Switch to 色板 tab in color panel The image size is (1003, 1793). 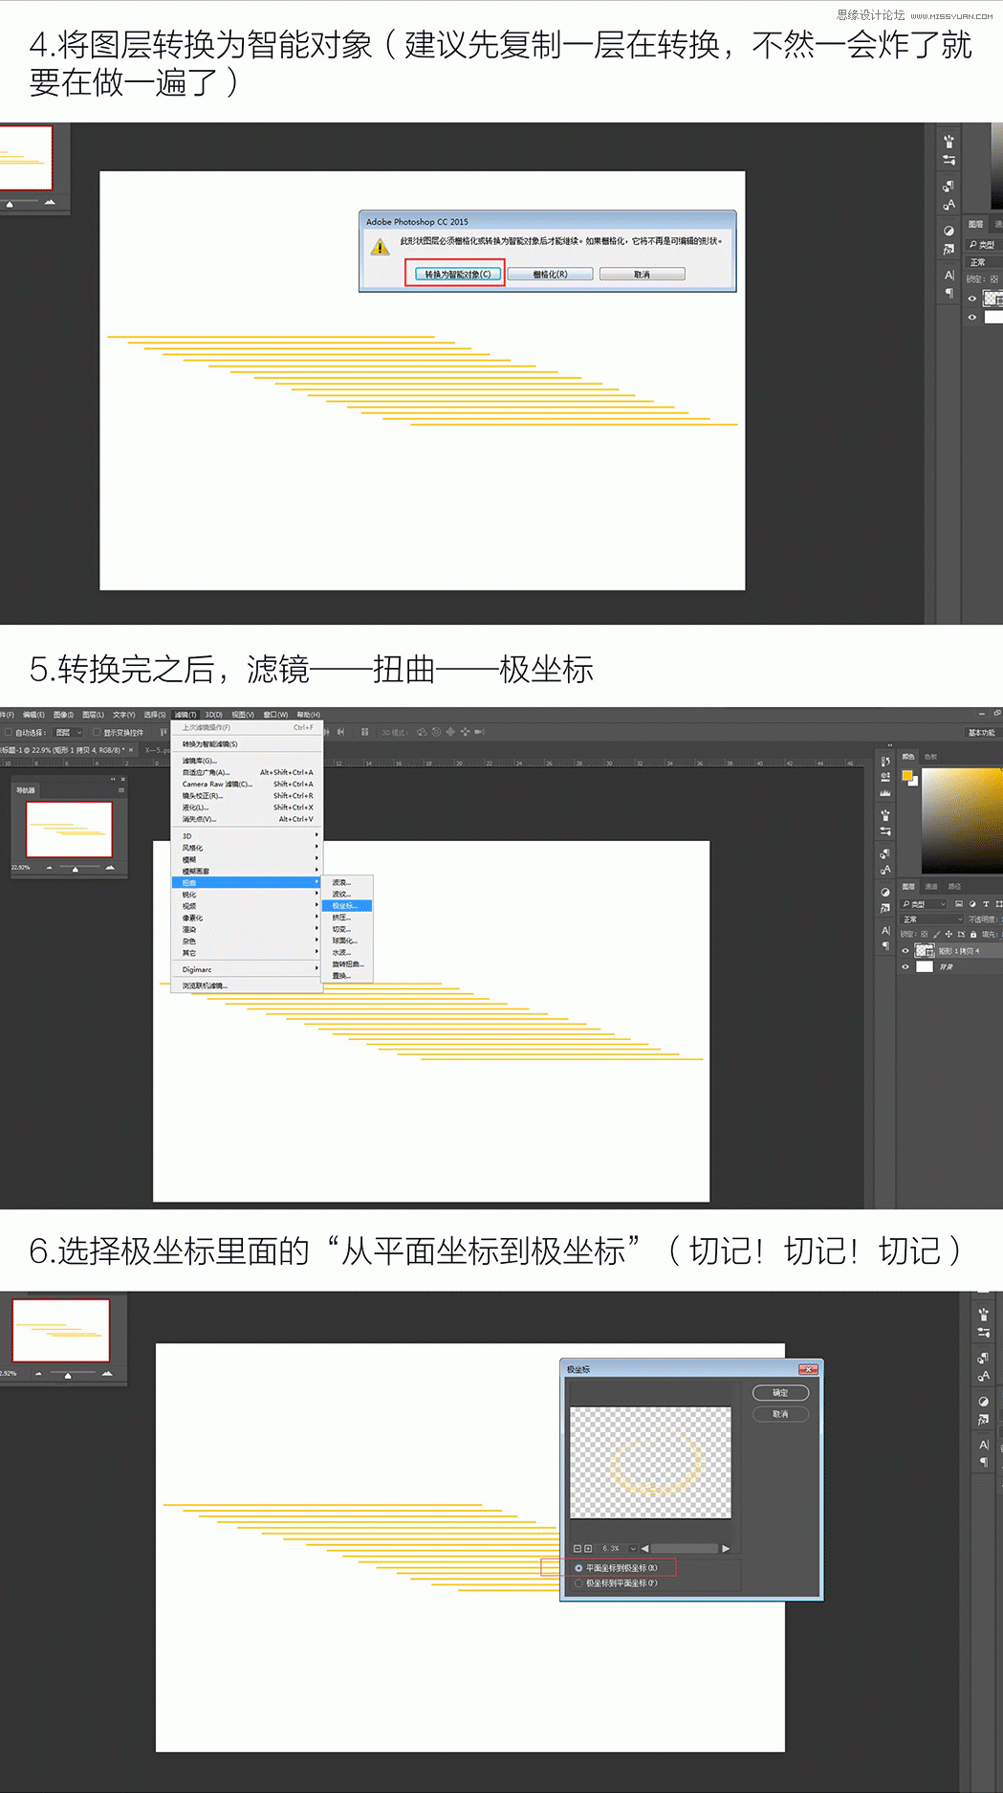tap(930, 757)
